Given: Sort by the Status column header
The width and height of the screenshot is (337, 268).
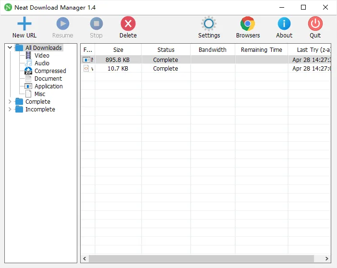Looking at the screenshot, I should pos(166,50).
